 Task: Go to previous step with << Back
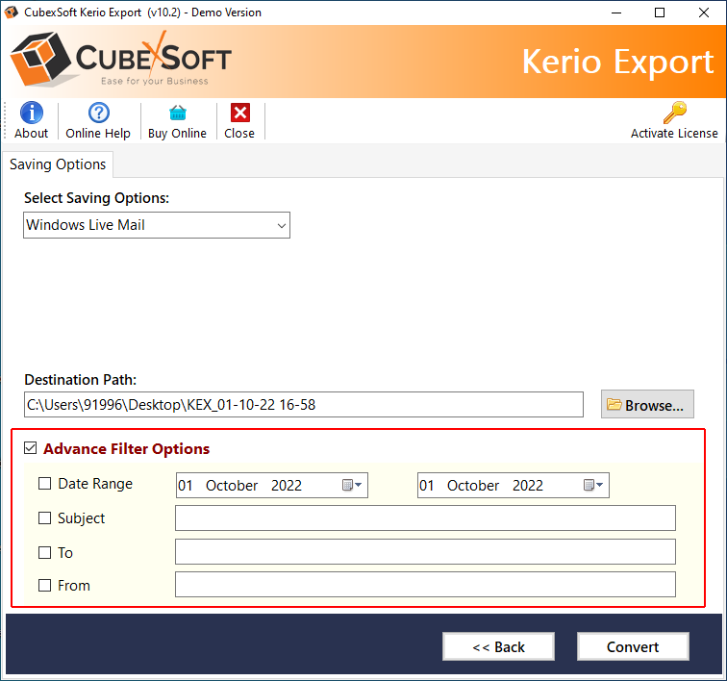click(498, 646)
